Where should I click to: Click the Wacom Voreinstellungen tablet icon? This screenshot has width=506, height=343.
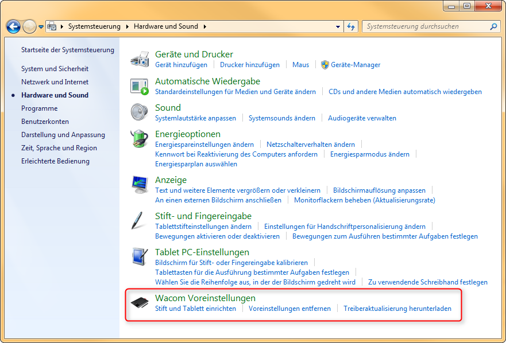coord(140,303)
